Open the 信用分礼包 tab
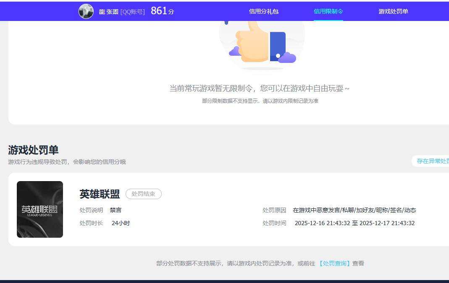Image resolution: width=449 pixels, height=283 pixels. click(x=263, y=11)
